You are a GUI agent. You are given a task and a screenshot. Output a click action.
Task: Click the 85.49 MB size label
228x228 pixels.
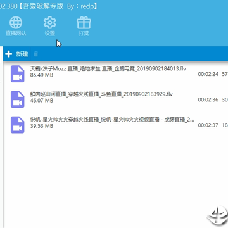[42, 75]
